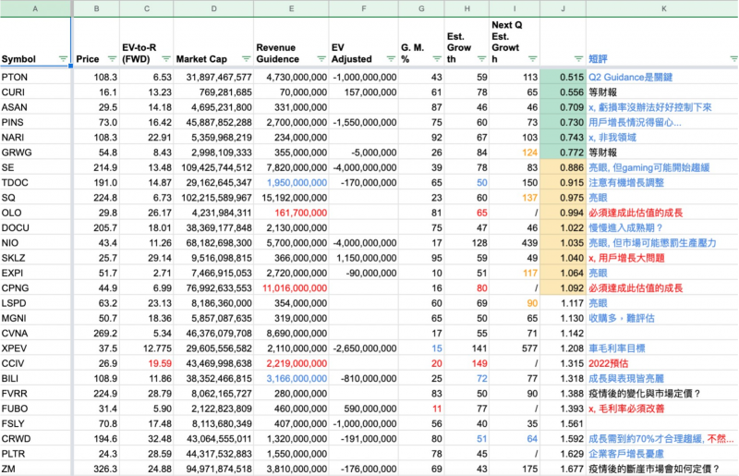Click yellow highlighted cell 1.092
Image resolution: width=739 pixels, height=476 pixels.
pos(563,288)
